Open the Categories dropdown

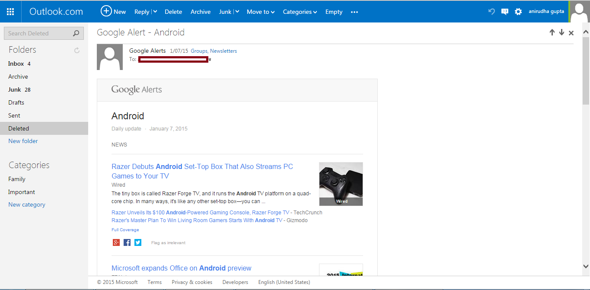(300, 12)
